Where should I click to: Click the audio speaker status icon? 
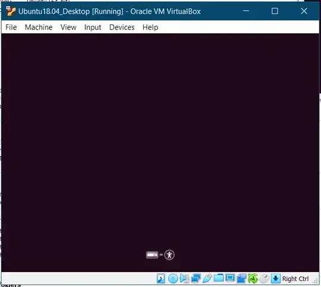click(184, 279)
